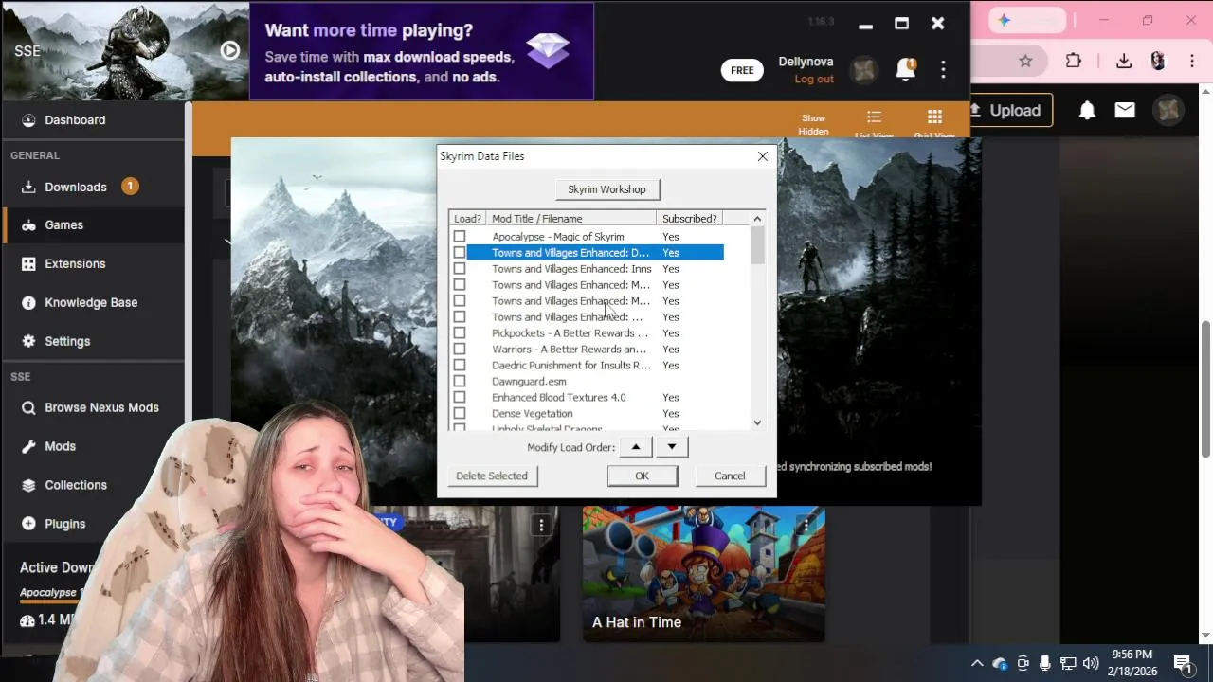Click the Delete Selected button

tap(492, 476)
